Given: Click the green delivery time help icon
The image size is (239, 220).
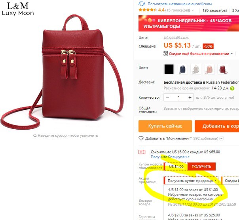Looking at the screenshot, I should point(232,88).
